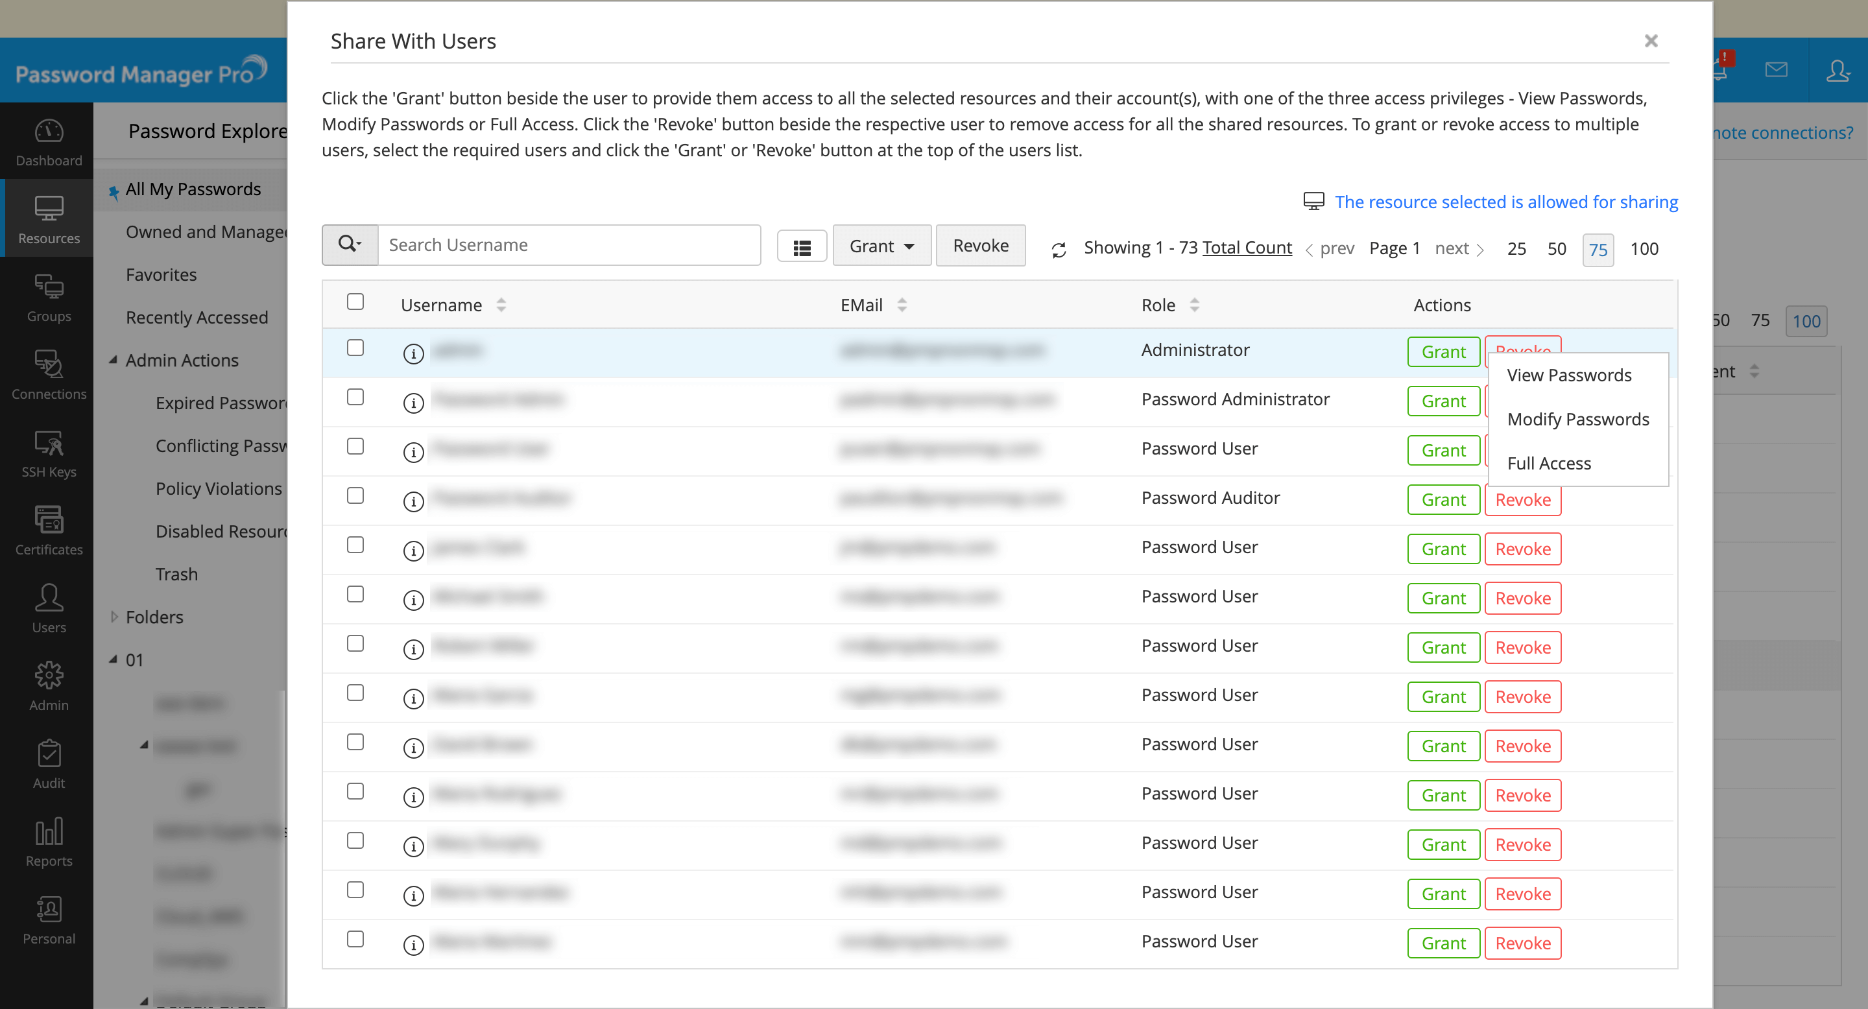1868x1009 pixels.
Task: Check the select-all checkbox at table header
Action: [355, 303]
